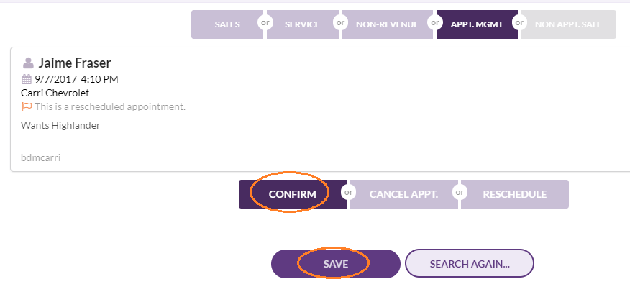Switch to the SALES tab

pos(227,24)
